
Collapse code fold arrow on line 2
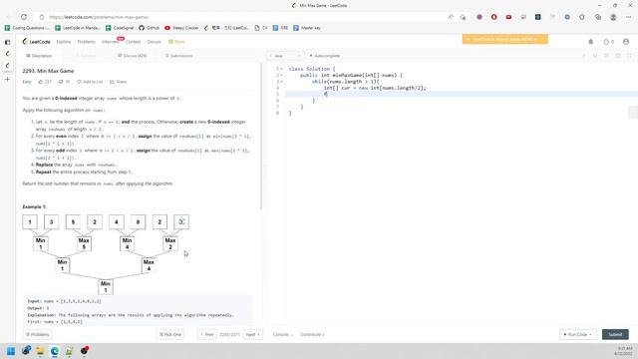click(281, 76)
